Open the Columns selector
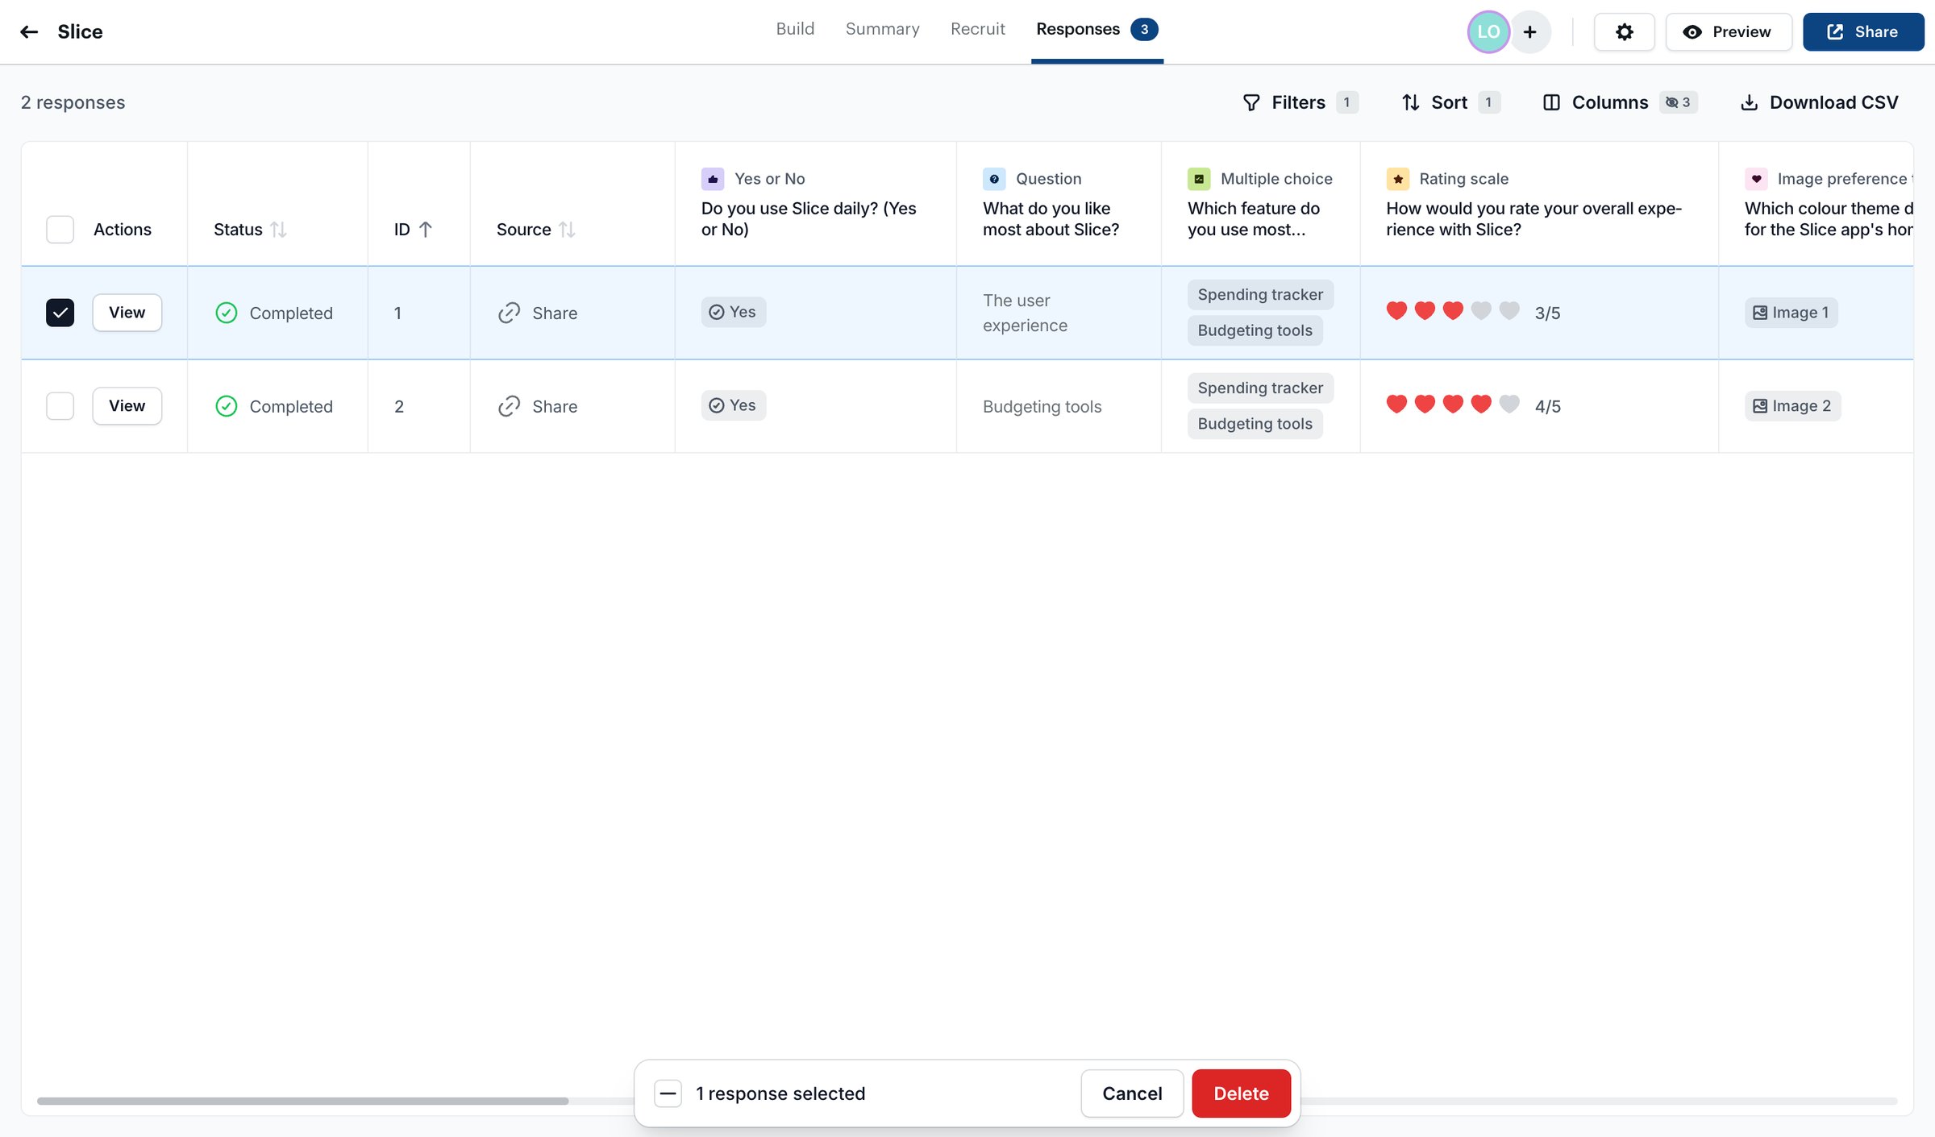Viewport: 1935px width, 1137px height. [x=1619, y=102]
